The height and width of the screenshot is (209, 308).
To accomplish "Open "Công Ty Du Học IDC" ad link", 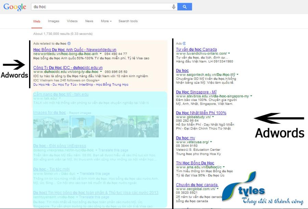I will coord(68,68).
